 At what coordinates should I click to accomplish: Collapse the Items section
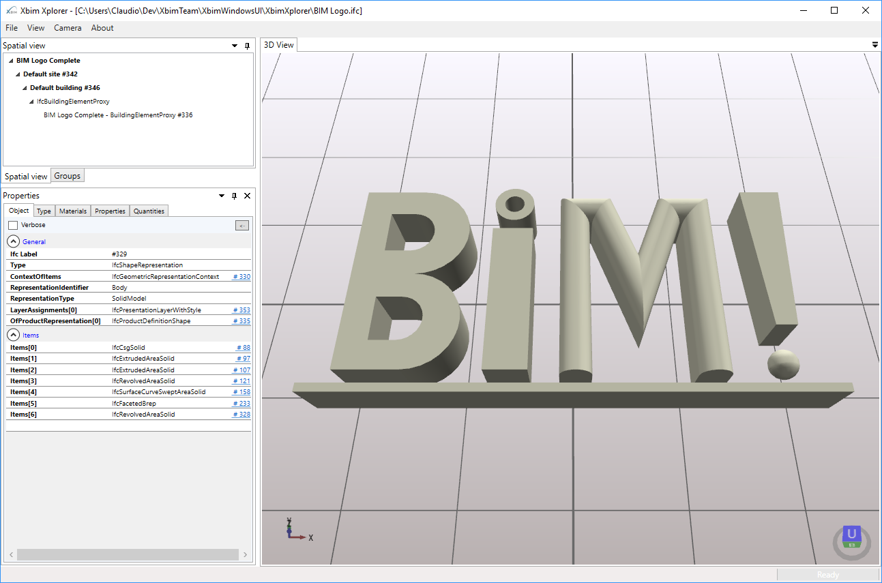(14, 335)
